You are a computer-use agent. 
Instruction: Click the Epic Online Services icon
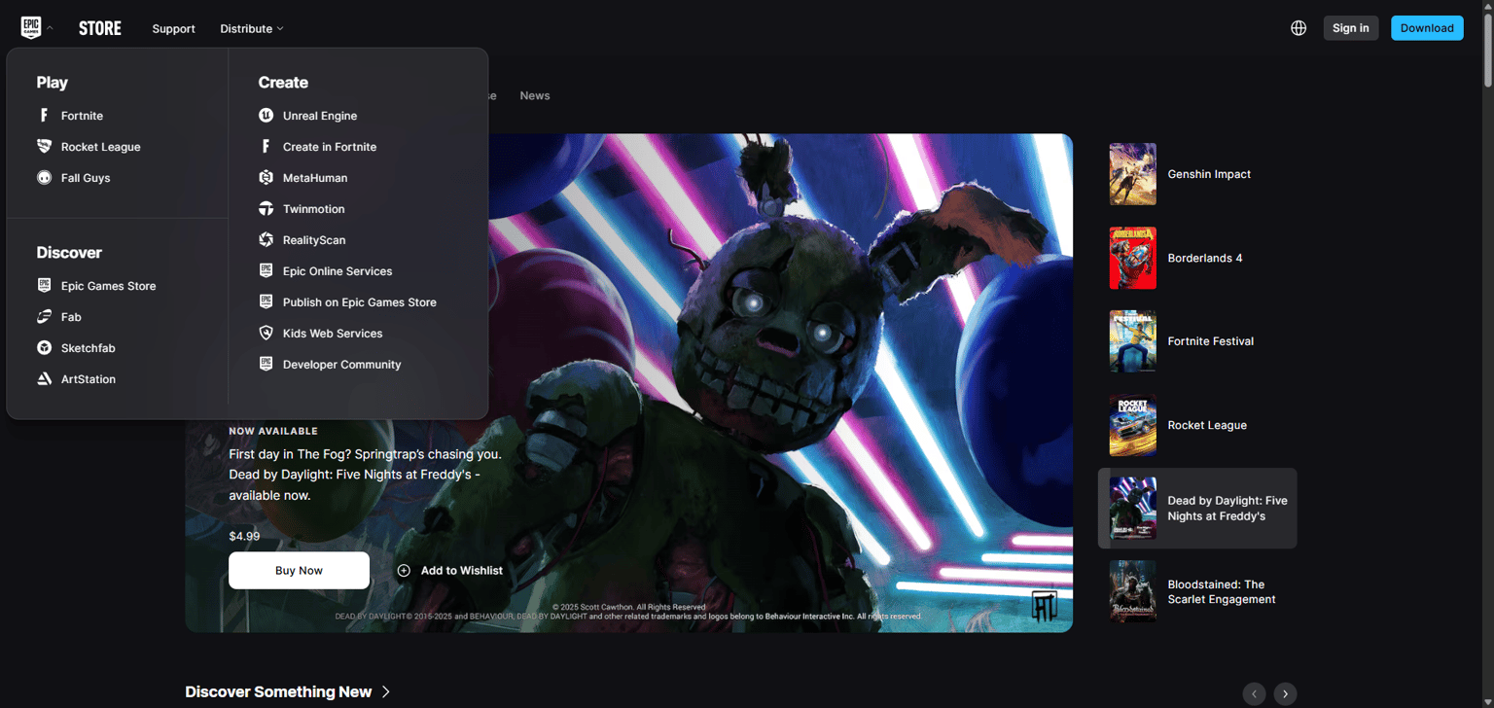point(266,271)
